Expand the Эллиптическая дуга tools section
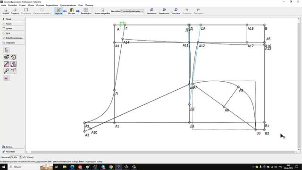302x170 pixels. point(13,38)
